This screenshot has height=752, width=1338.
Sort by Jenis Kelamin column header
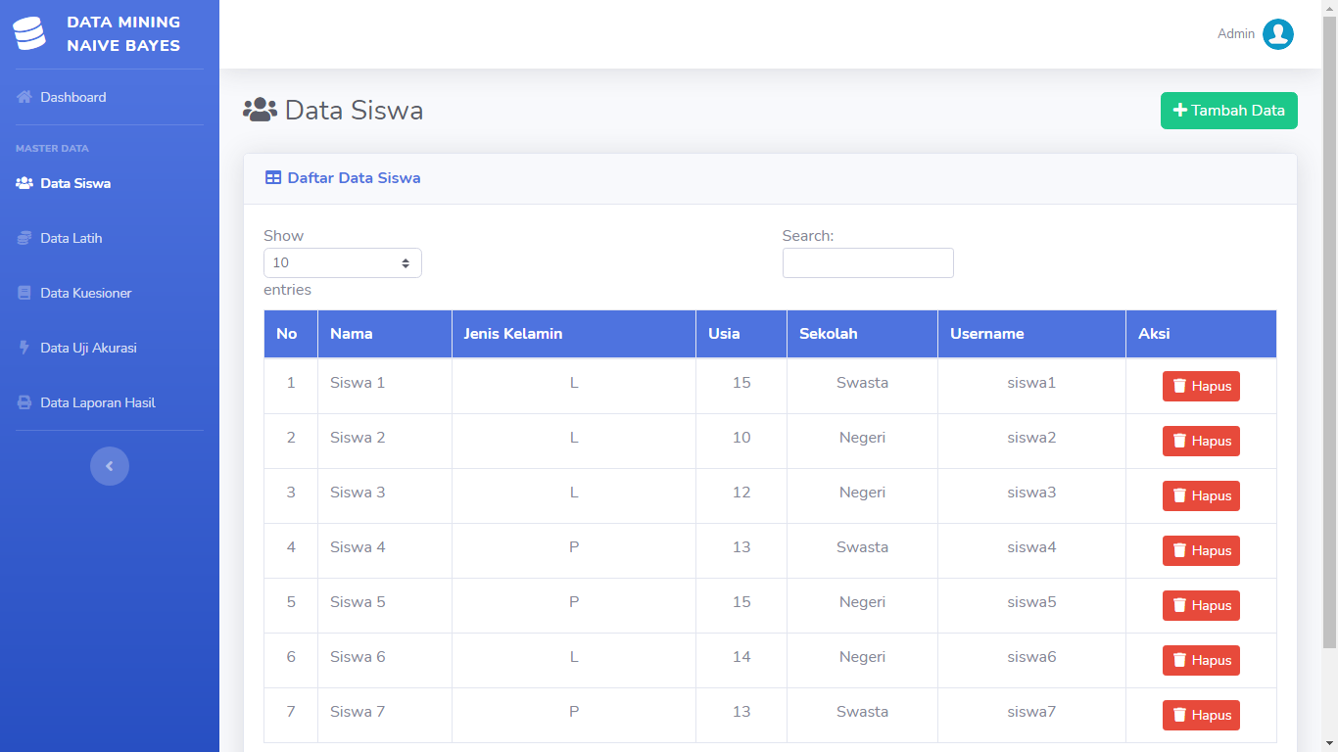[574, 334]
